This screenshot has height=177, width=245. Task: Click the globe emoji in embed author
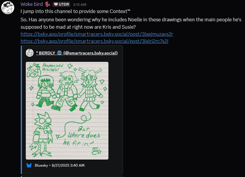click(59, 53)
